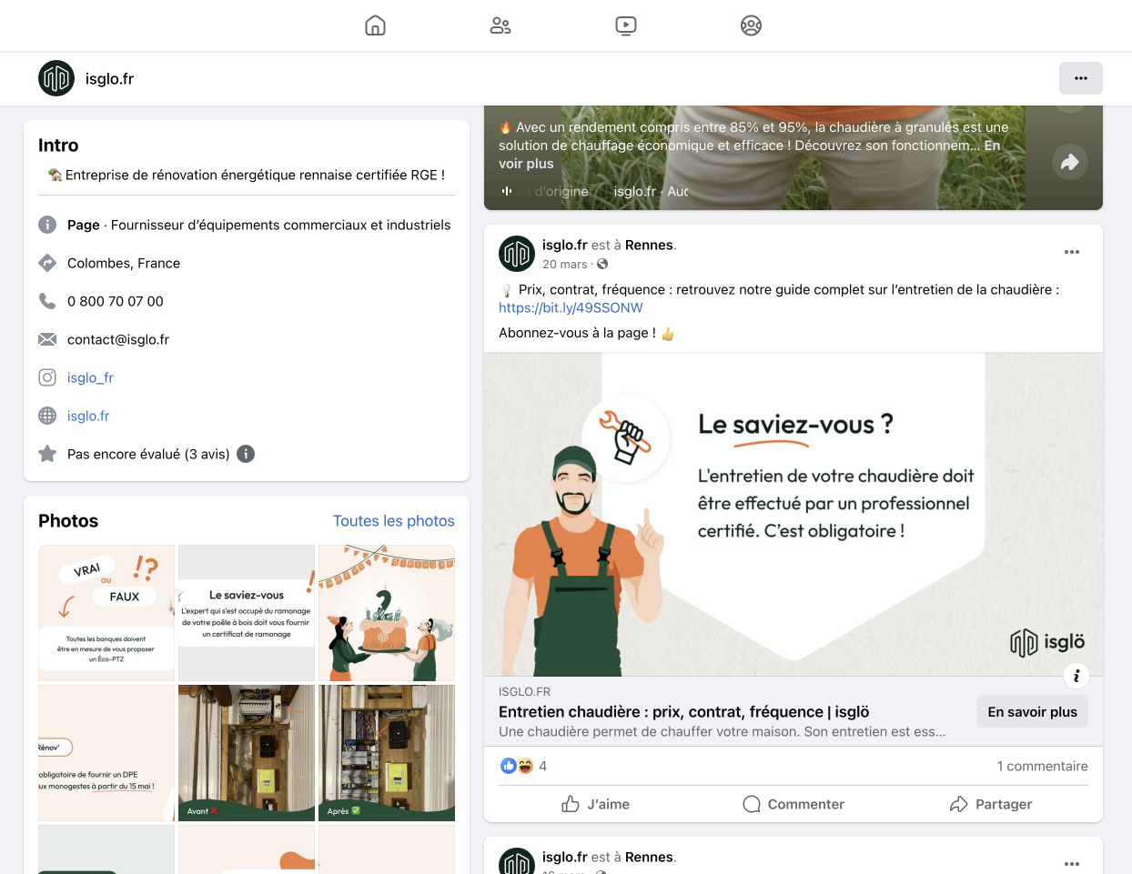Click the share arrow on the video
Viewport: 1132px width, 874px height.
coord(1070,162)
